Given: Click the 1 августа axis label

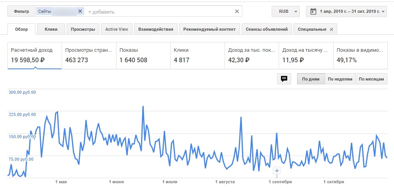Looking at the screenshot, I should pos(225,182).
